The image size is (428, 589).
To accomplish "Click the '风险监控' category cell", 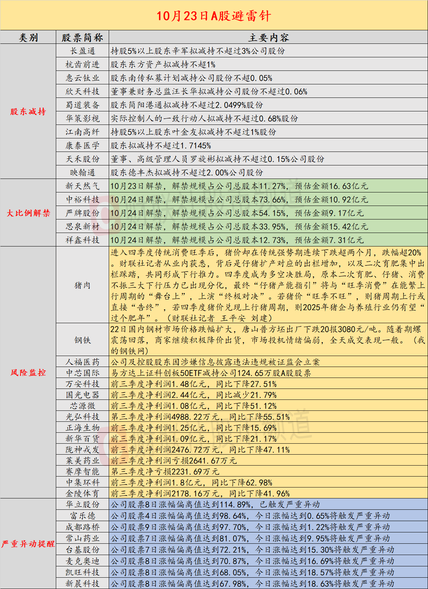I will [28, 372].
